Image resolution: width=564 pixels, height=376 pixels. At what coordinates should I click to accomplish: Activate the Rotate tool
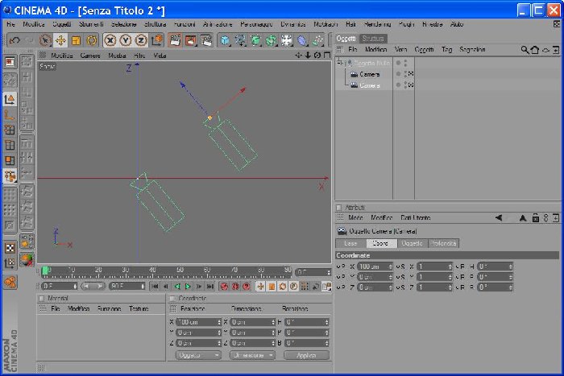[x=92, y=40]
